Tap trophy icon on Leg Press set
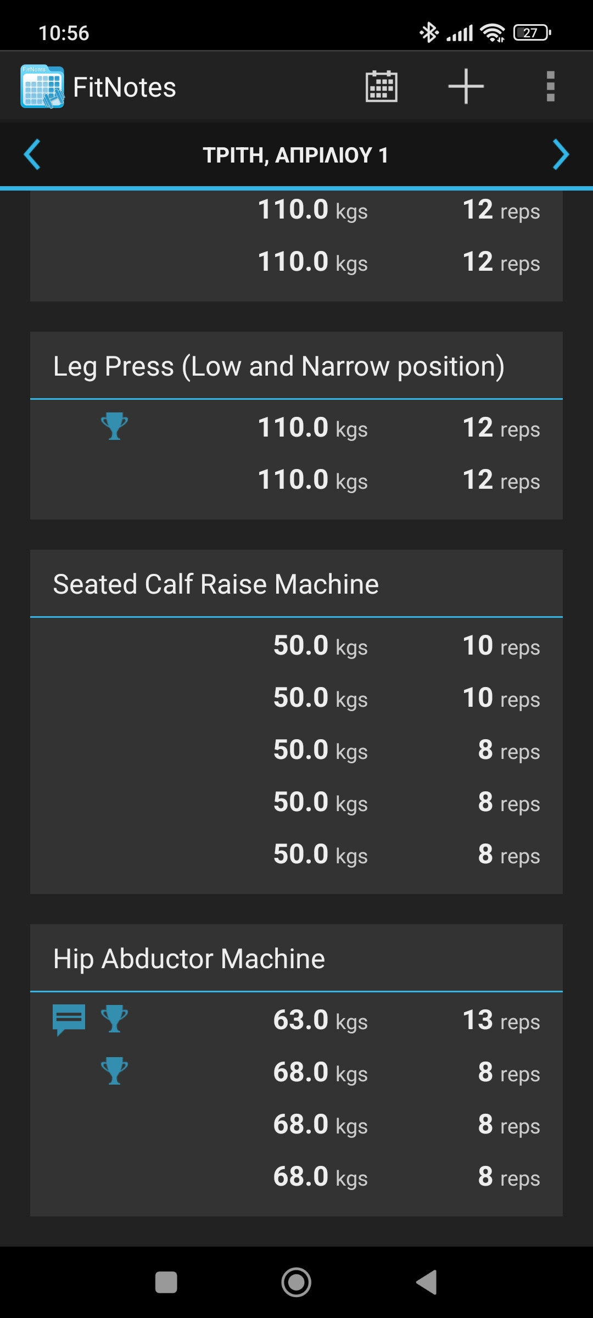Viewport: 593px width, 1318px height. coord(114,427)
